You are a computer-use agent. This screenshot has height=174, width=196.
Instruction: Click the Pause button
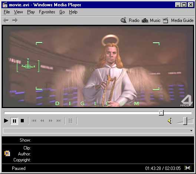pyautogui.click(x=14, y=121)
